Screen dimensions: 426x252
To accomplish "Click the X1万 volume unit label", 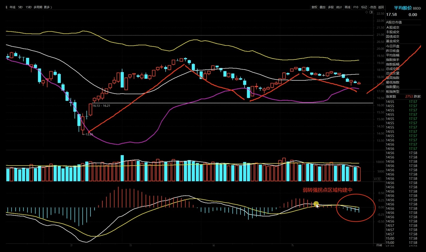I will click(x=377, y=179).
